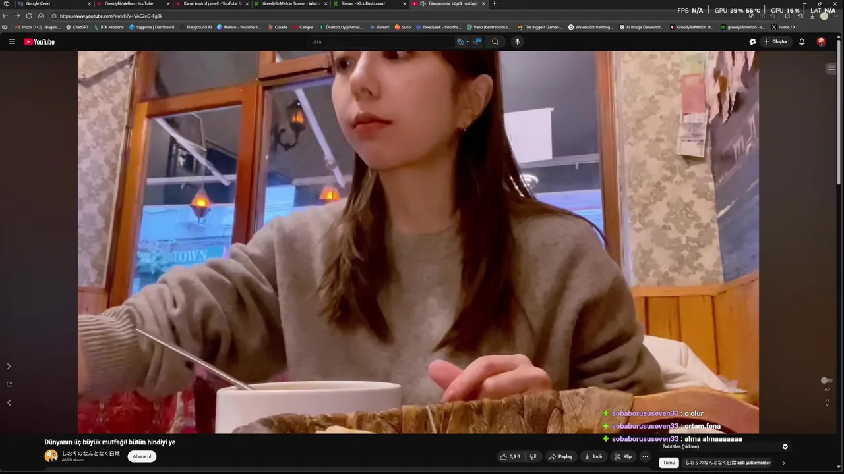Click the video title Dünyanın üç büyük mutfağı
This screenshot has height=474, width=844.
pos(110,442)
